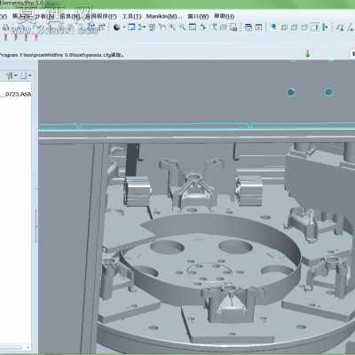Image resolution: width=355 pixels, height=355 pixels.
Task: Click the first red manikin figure icon
Action: point(5,37)
